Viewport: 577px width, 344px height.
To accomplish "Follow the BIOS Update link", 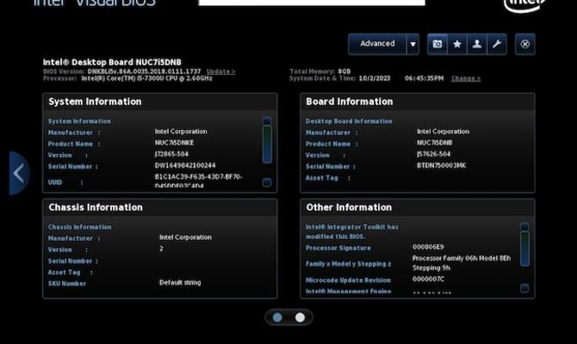I will tap(220, 71).
